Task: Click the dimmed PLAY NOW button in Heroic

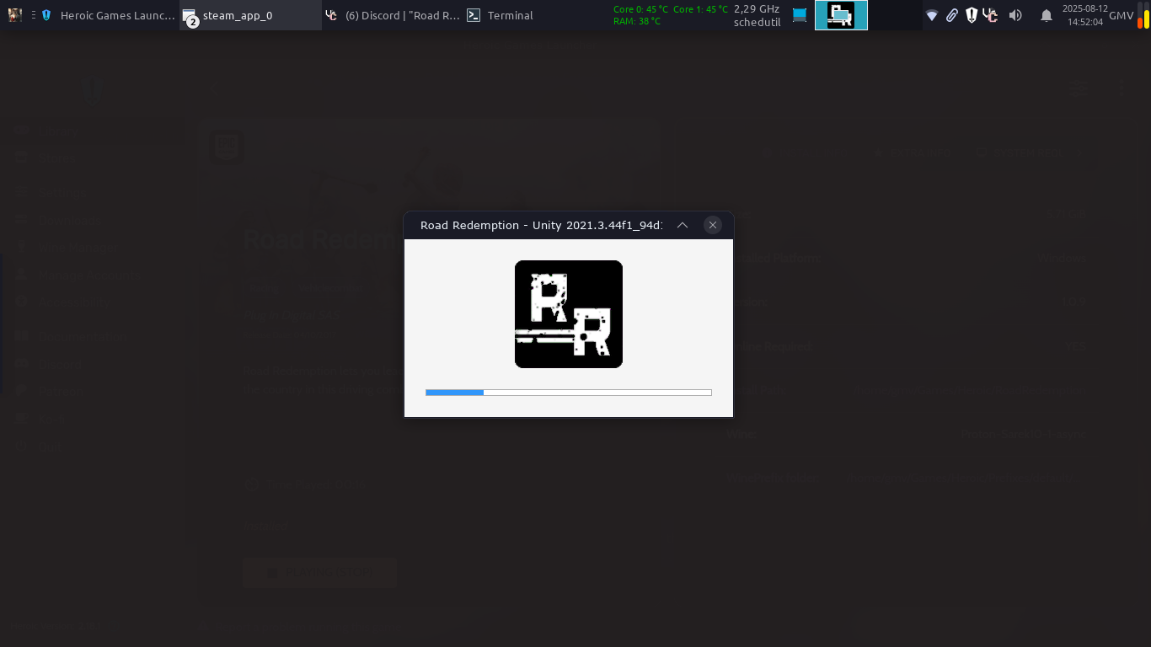Action: pyautogui.click(x=319, y=573)
